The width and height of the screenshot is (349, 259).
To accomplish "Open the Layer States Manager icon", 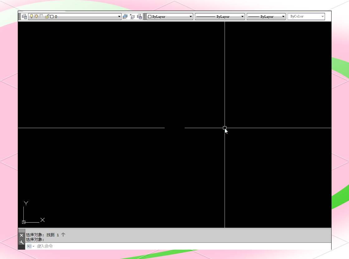I will pos(139,17).
